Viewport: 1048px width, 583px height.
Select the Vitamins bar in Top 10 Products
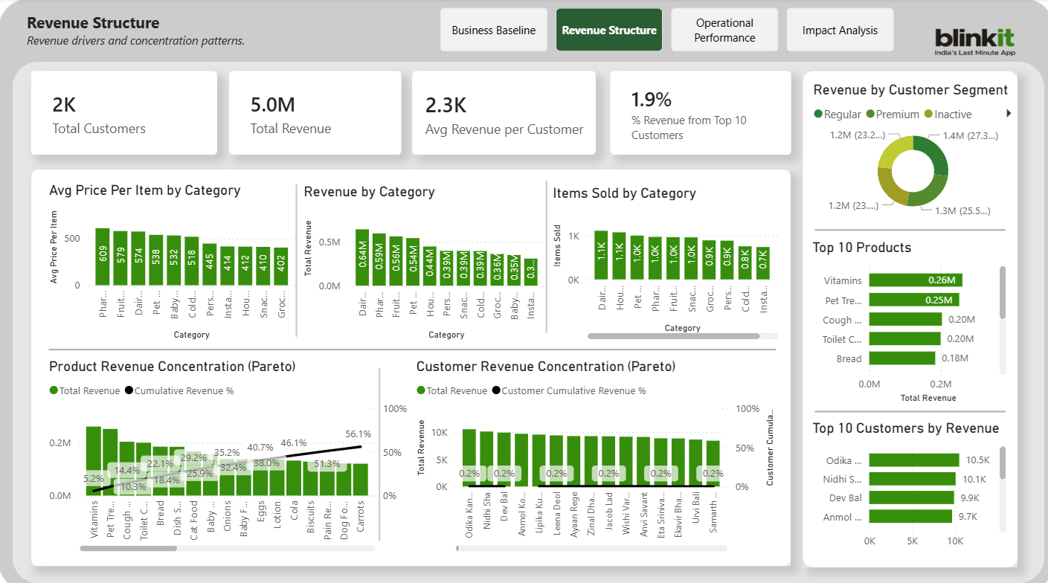point(915,280)
